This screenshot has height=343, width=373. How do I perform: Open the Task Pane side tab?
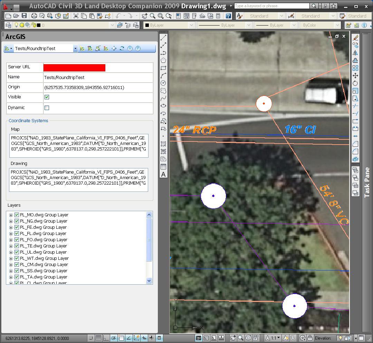[x=367, y=182]
